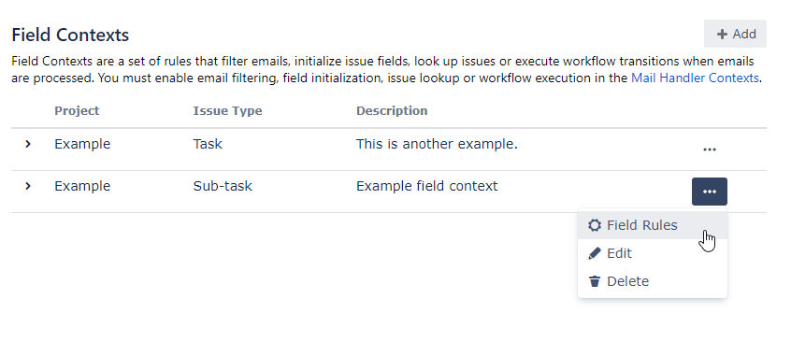
Task: Expand the Sub-task field context row
Action: coord(28,186)
